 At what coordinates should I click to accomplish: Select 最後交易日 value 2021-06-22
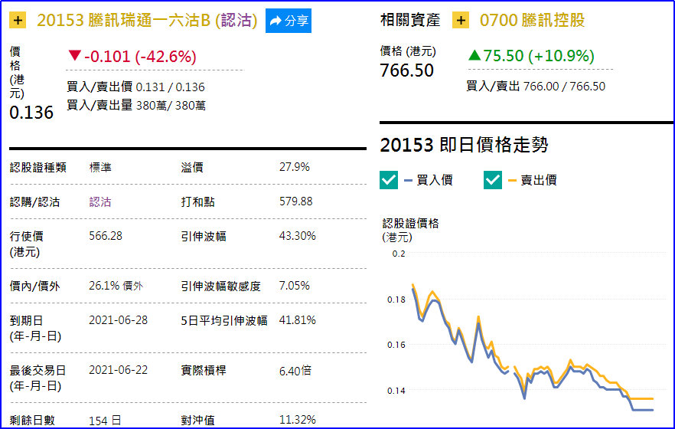pyautogui.click(x=119, y=370)
